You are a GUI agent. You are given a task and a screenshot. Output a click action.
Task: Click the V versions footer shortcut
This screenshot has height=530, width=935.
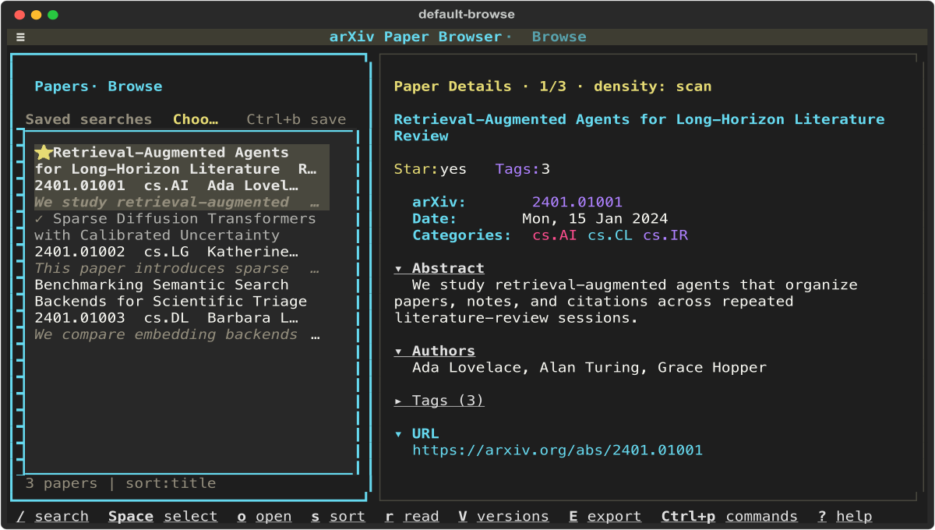click(x=503, y=516)
